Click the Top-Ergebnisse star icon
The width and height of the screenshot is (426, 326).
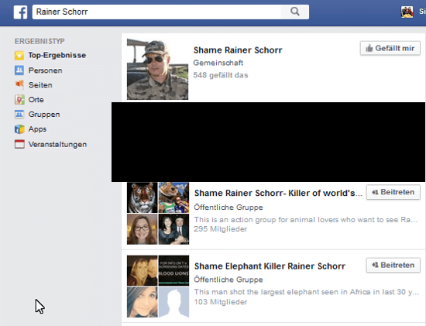[19, 56]
